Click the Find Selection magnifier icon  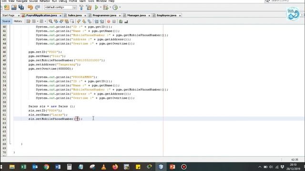tap(51, 21)
